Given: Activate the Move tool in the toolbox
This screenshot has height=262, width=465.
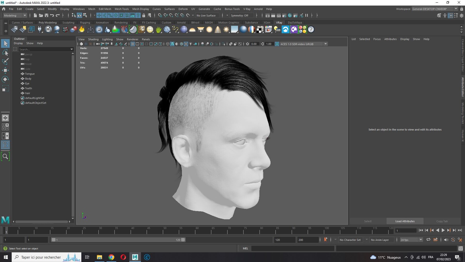Looking at the screenshot, I should 5,70.
